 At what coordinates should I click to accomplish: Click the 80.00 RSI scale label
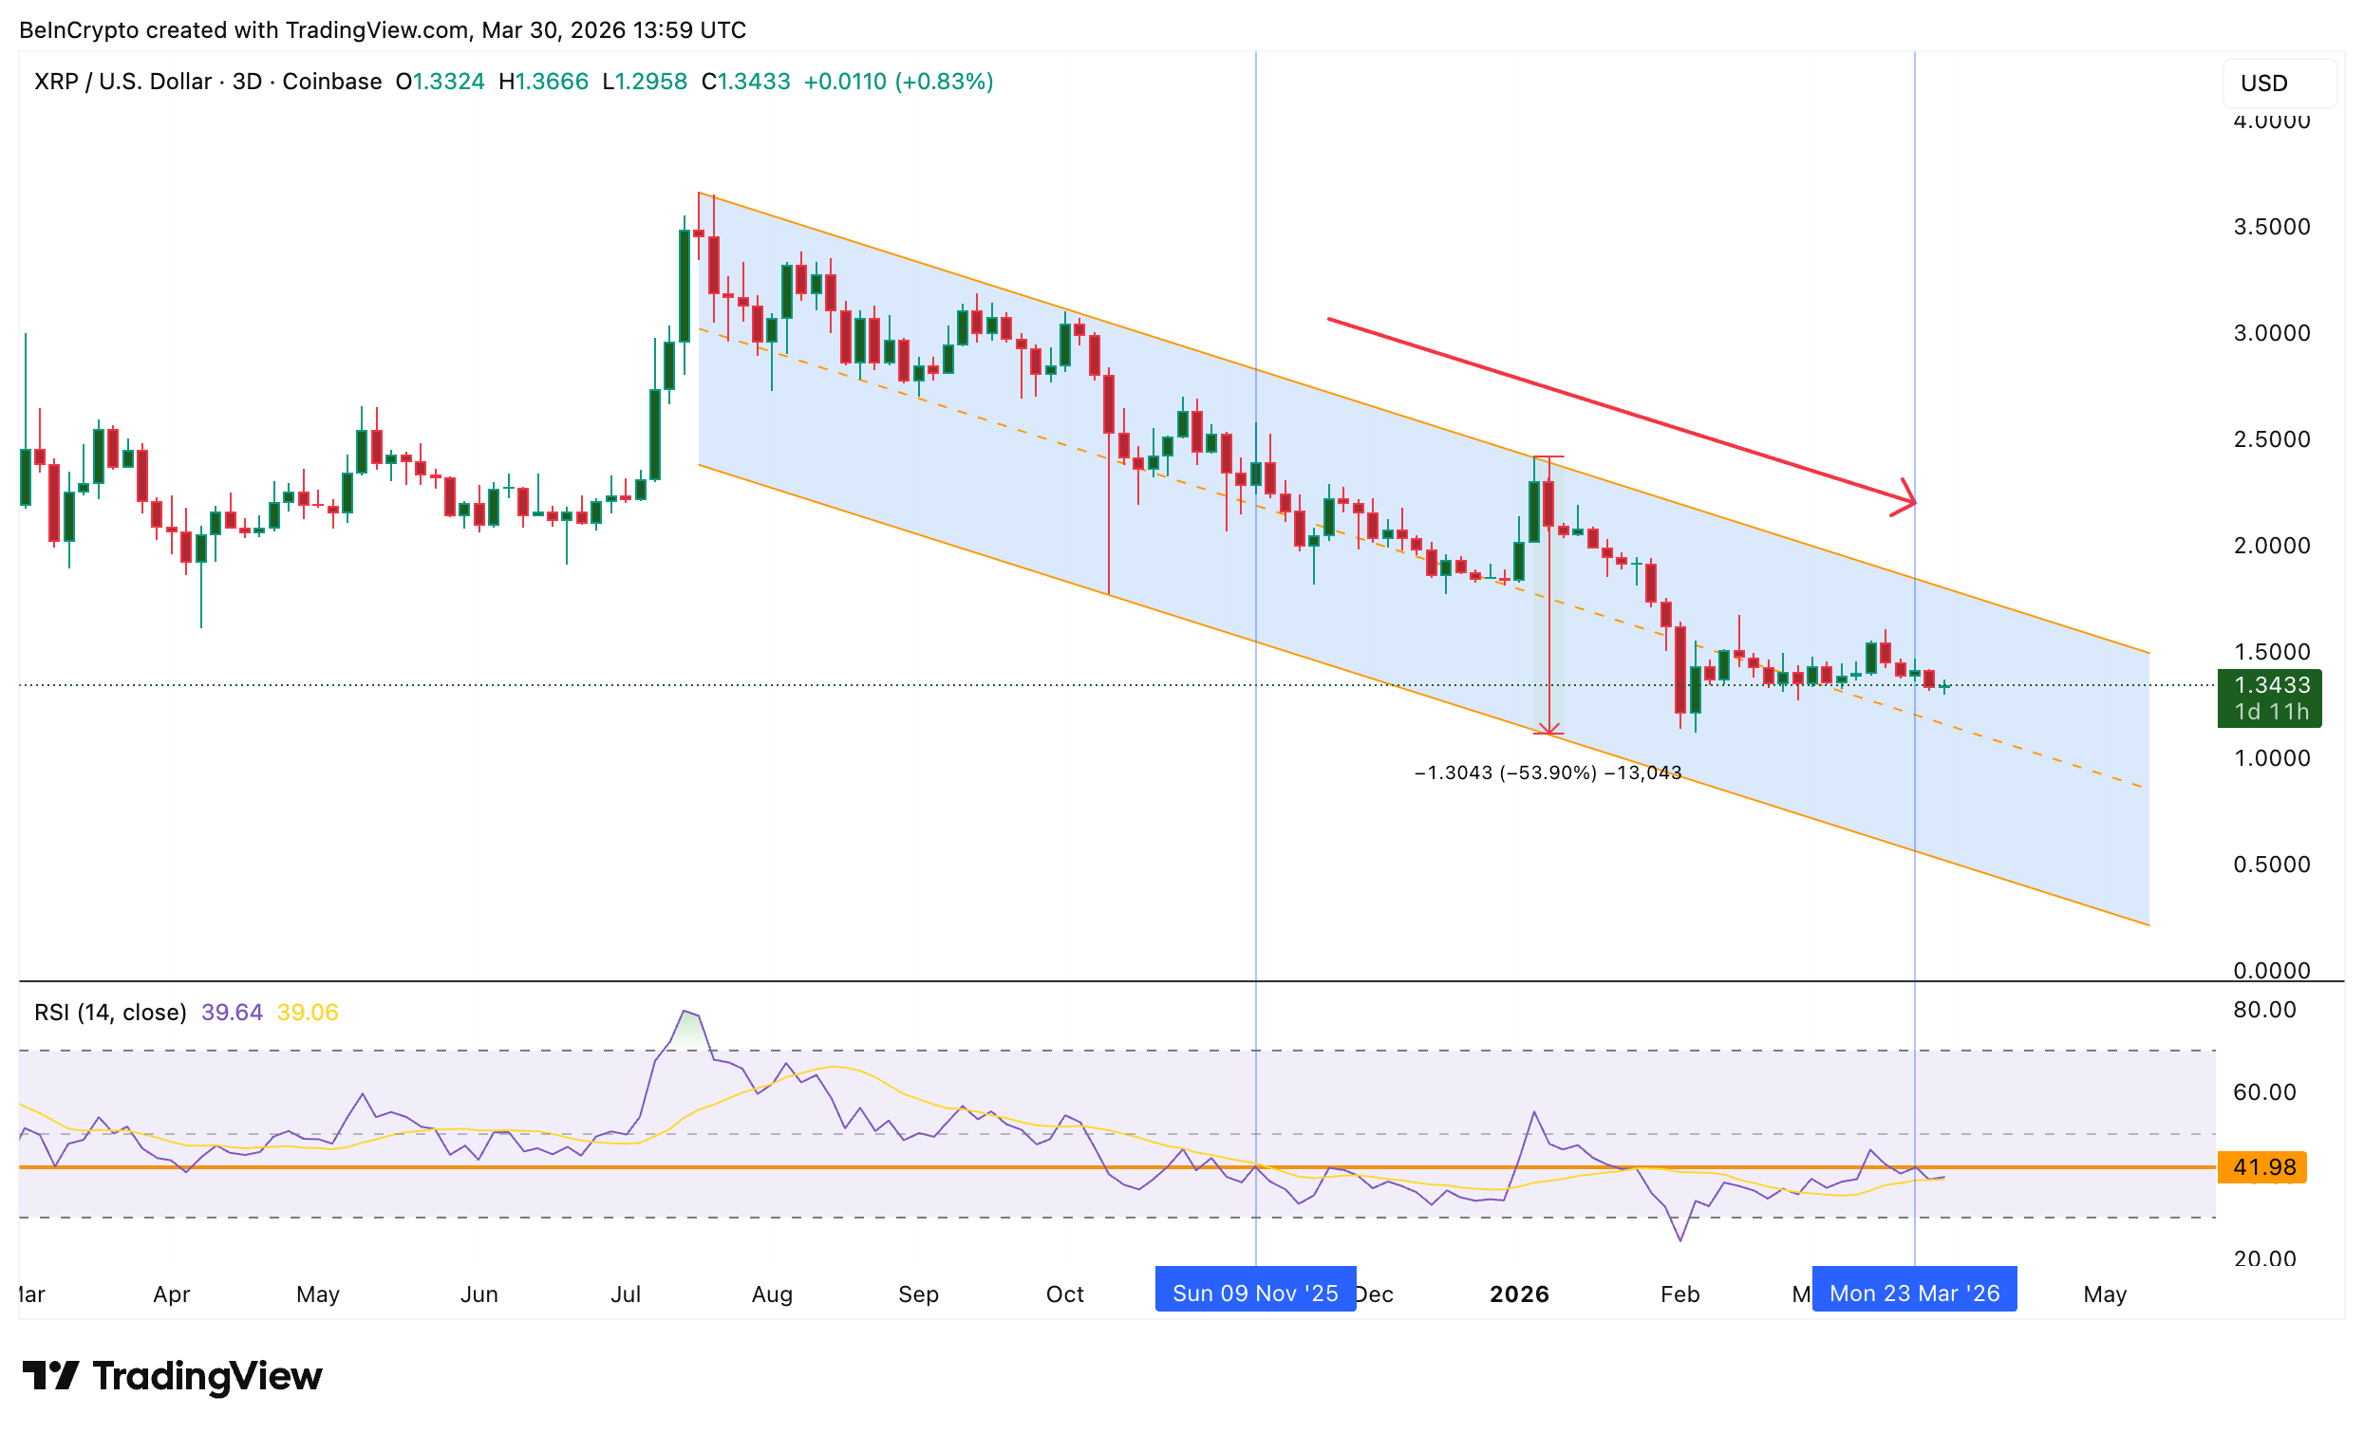coord(2264,1009)
